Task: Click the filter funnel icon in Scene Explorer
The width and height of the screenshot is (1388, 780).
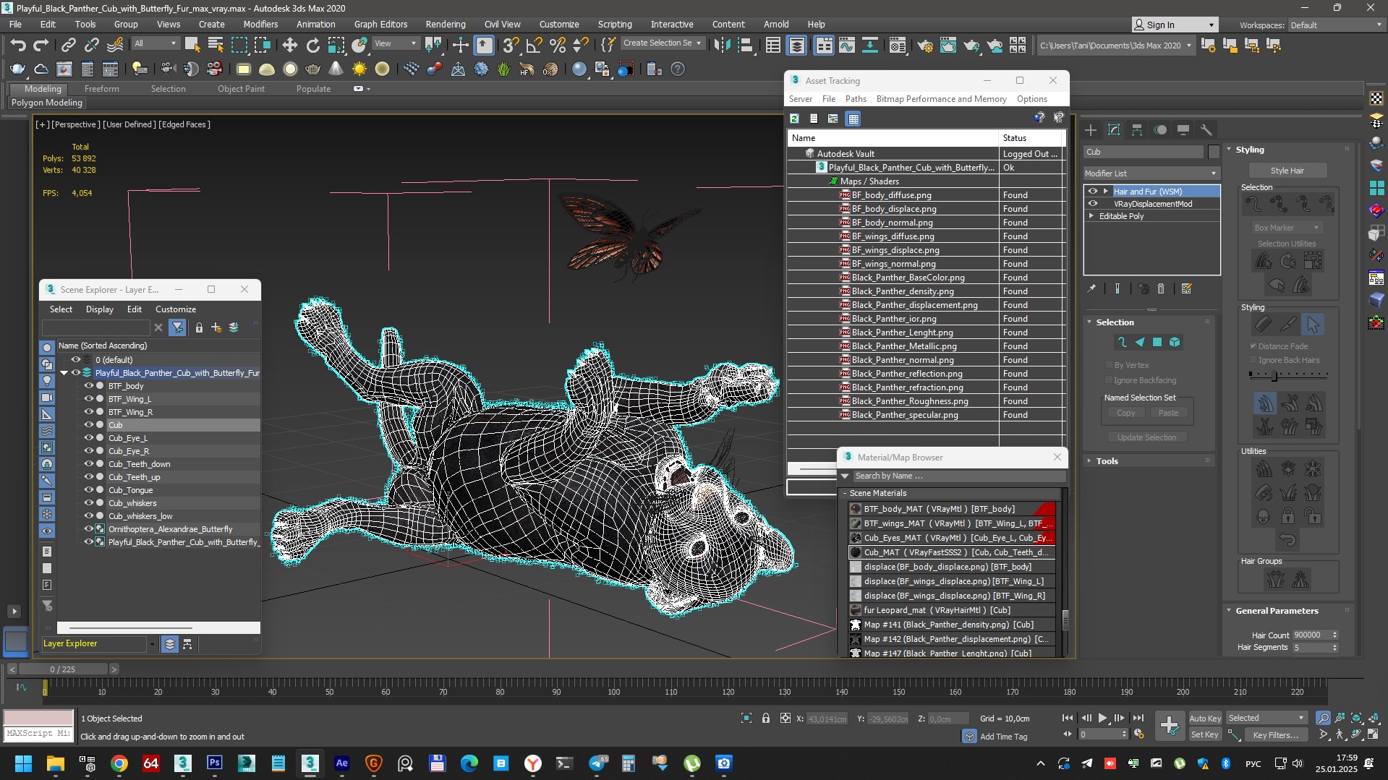Action: (x=177, y=327)
